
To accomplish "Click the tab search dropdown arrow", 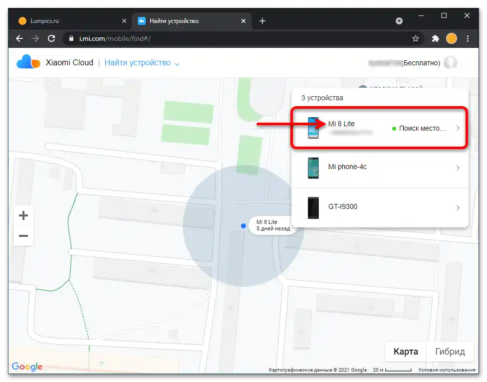I will (x=399, y=21).
